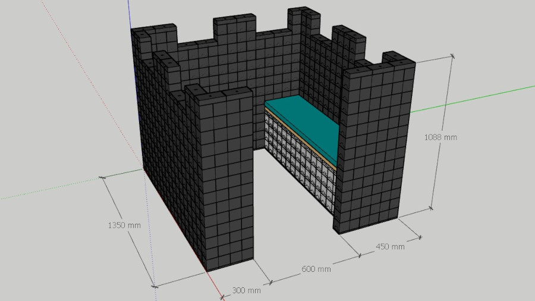This screenshot has height=301, width=535.
Task: Select the 600 mm dimension text
Action: coord(316,269)
